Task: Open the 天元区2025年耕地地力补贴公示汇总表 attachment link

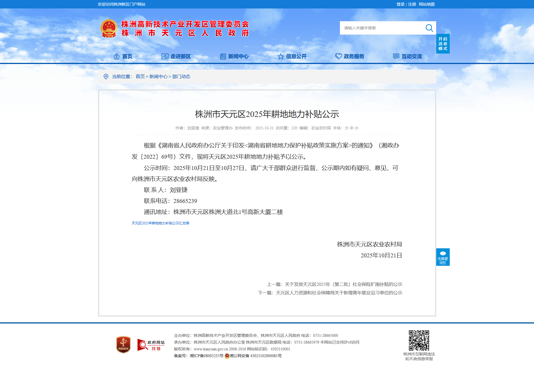Action: coord(160,223)
